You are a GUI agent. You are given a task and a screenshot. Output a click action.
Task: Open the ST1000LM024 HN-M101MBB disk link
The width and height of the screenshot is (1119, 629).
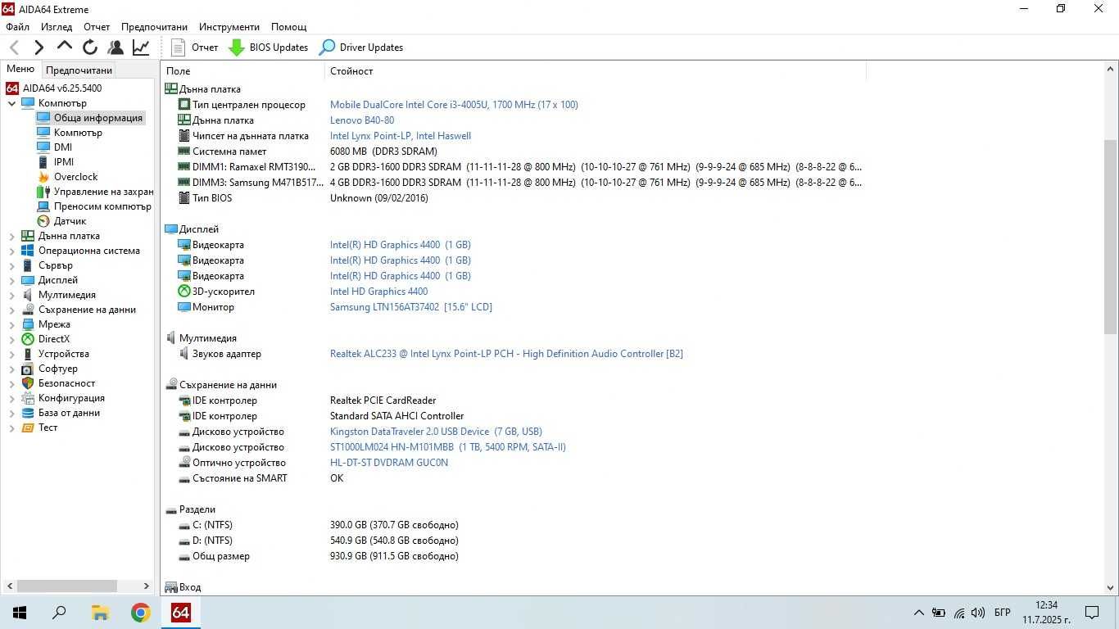click(448, 447)
